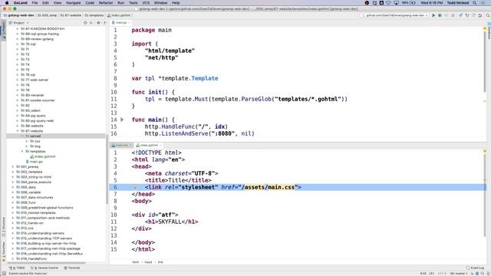Expand the img folder
The image size is (491, 276).
point(27,146)
